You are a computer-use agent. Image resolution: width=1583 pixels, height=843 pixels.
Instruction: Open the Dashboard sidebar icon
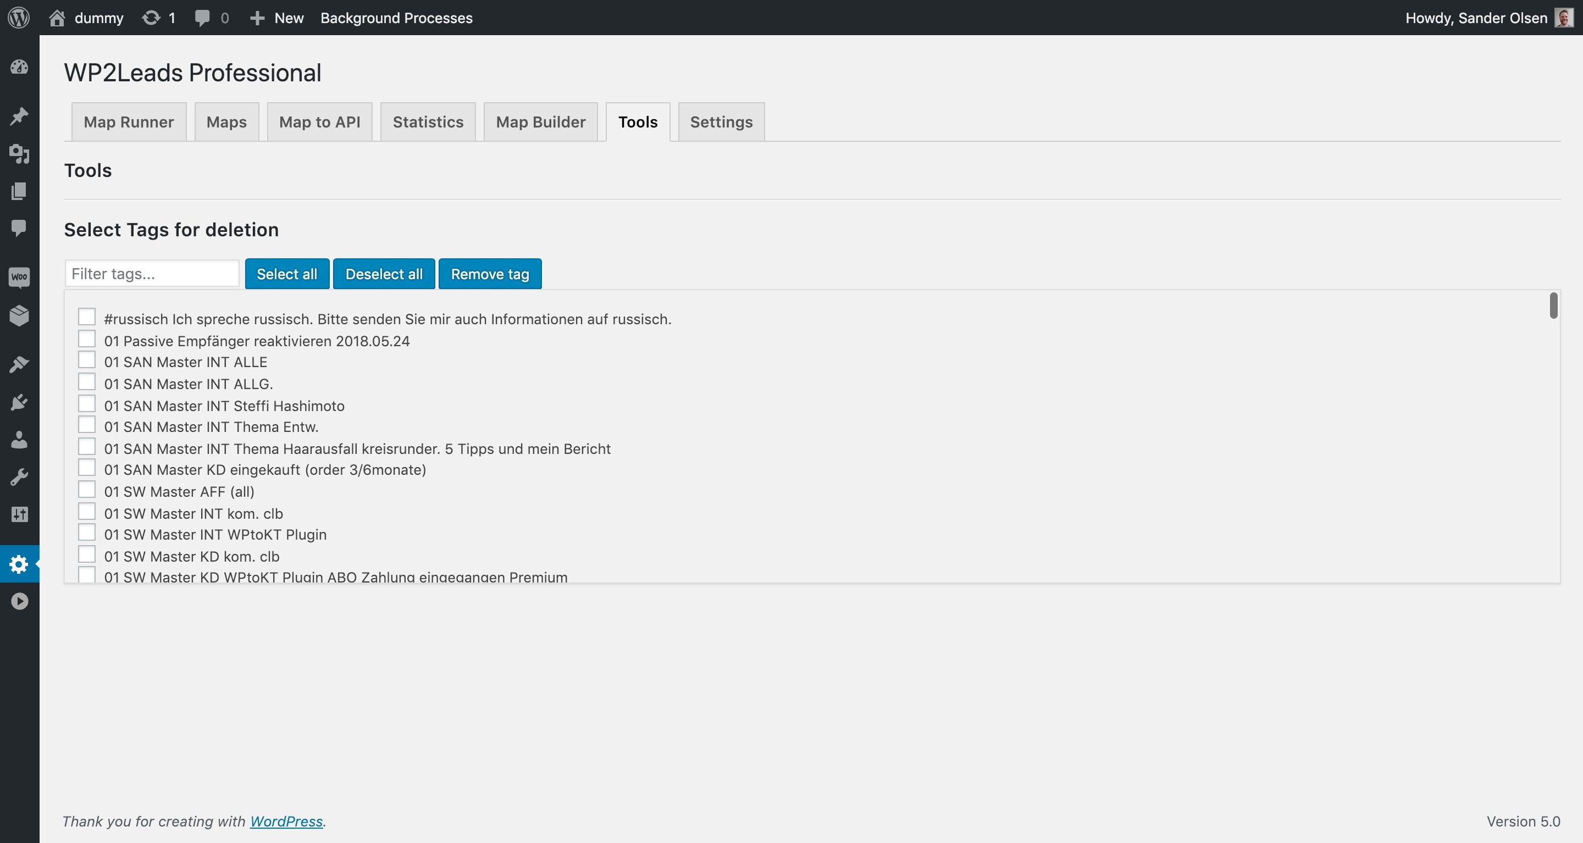click(x=19, y=67)
